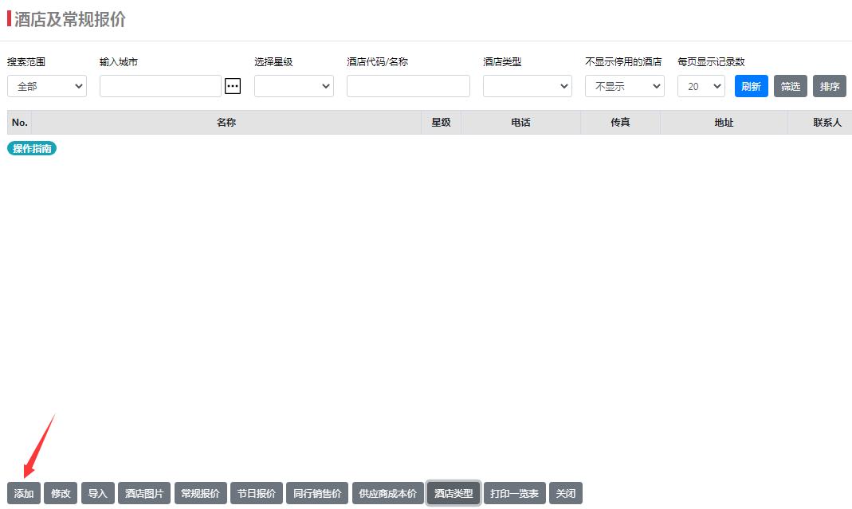
Task: Click 打印一览表 button
Action: tap(514, 493)
